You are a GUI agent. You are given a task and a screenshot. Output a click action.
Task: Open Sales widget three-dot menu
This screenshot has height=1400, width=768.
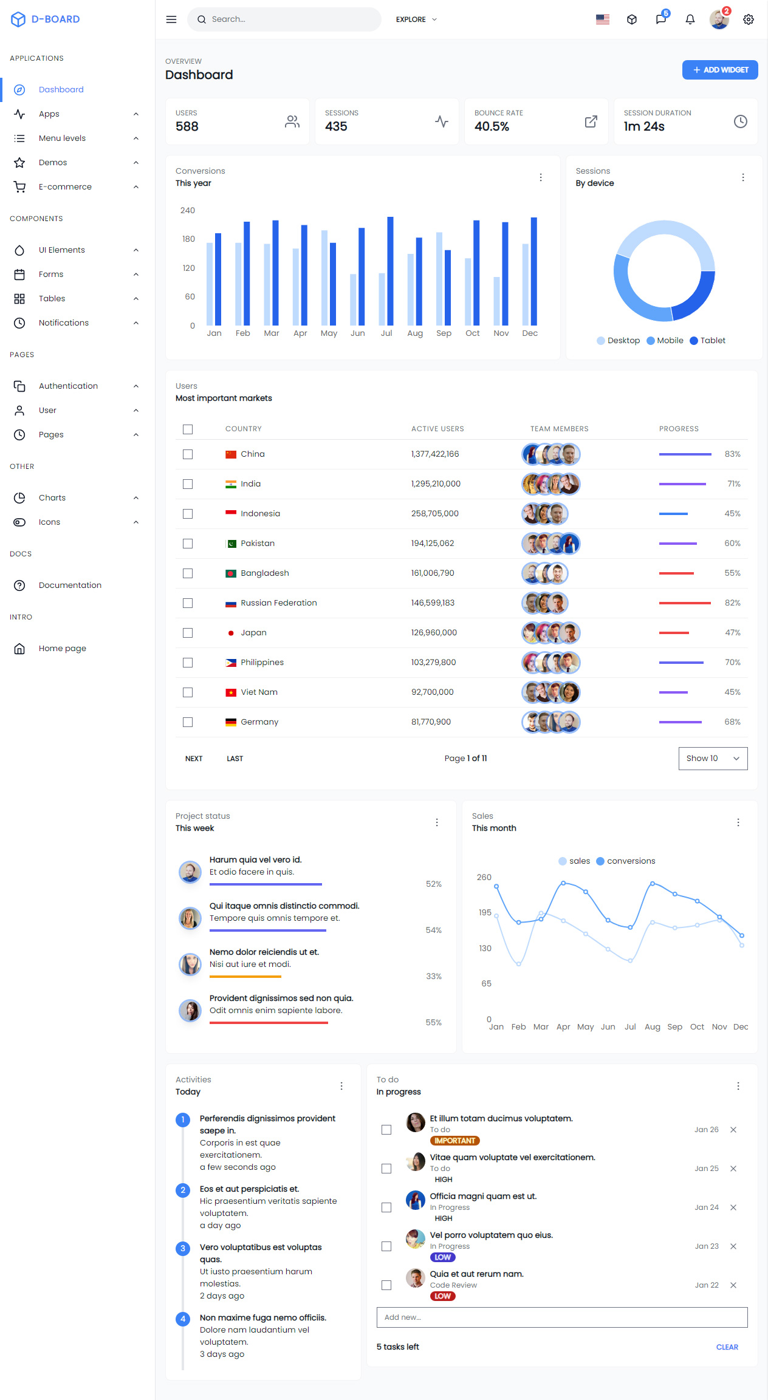click(738, 822)
